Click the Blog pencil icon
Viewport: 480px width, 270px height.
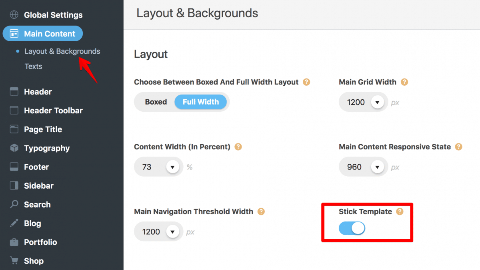[x=13, y=223]
